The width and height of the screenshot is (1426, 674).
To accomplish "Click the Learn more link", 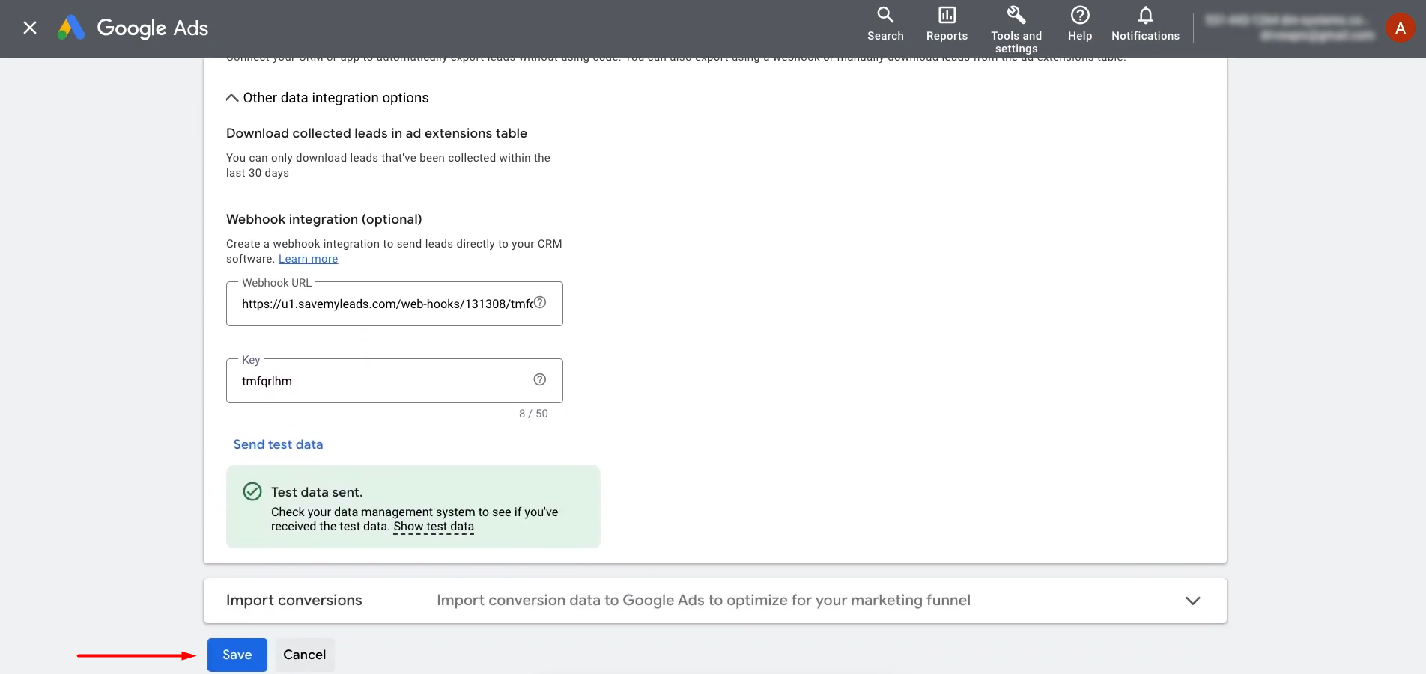I will click(x=308, y=259).
